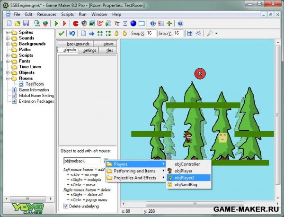Open the zoom dropdown arrow

216,33
